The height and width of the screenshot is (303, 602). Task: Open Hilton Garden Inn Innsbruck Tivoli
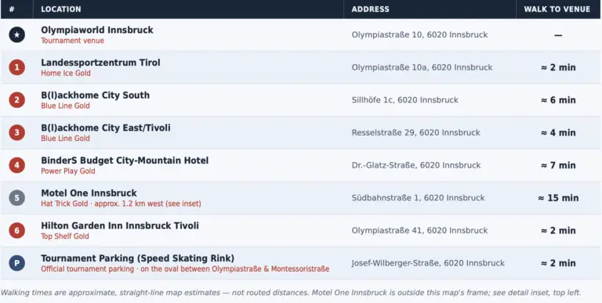pos(120,225)
